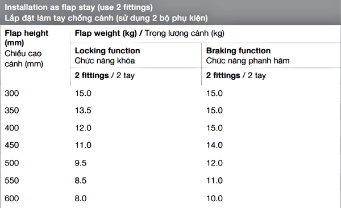Click the 600 flap height row label
The image size is (341, 208).
coord(12,198)
